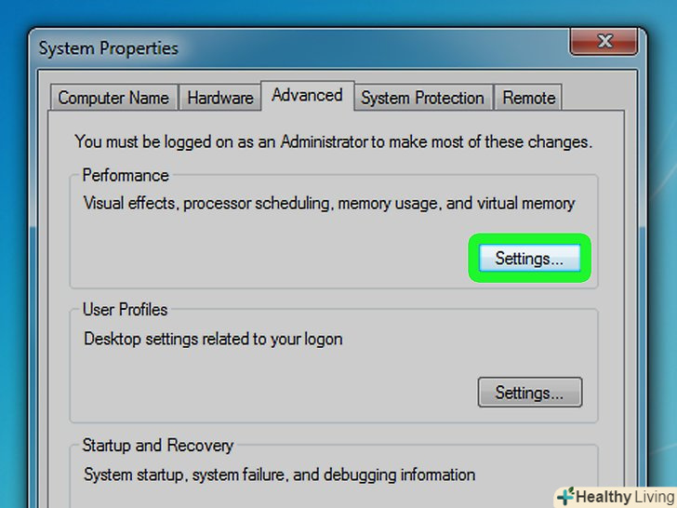Click the User Profiles group label
The width and height of the screenshot is (677, 508).
[126, 310]
